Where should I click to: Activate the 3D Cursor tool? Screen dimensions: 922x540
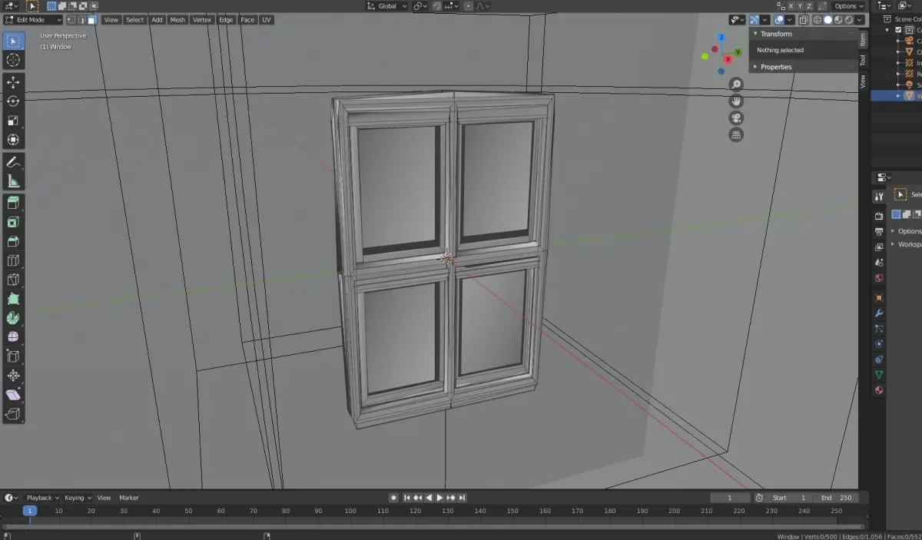point(14,60)
